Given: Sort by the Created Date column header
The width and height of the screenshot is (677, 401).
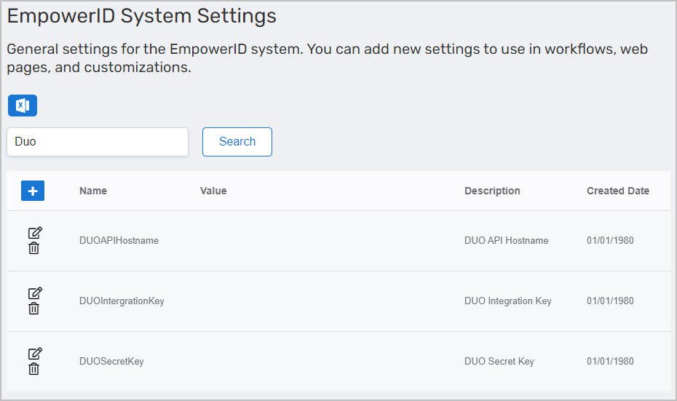Looking at the screenshot, I should pos(617,191).
